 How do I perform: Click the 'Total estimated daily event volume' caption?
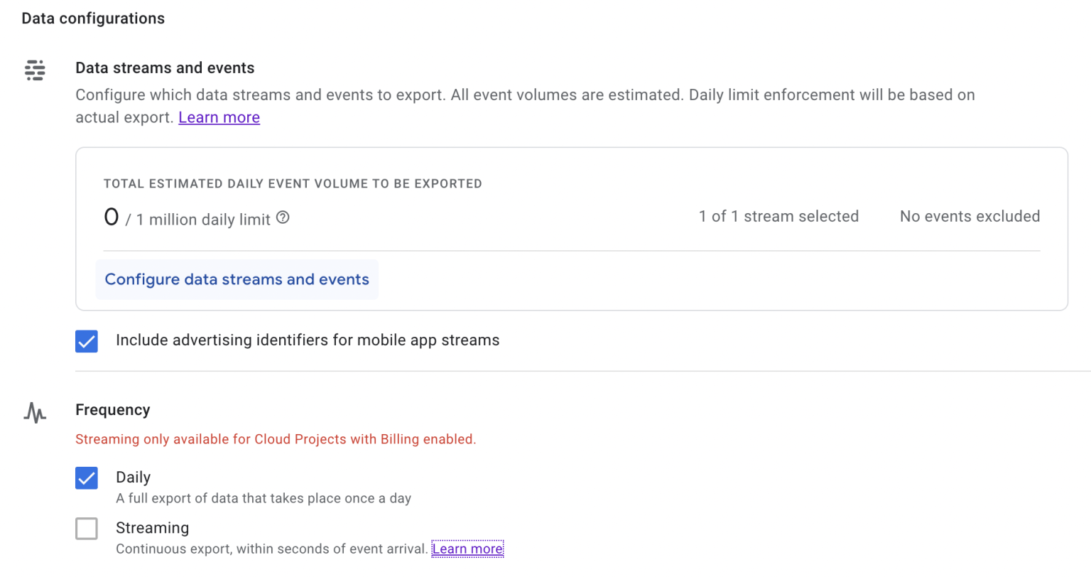tap(293, 184)
